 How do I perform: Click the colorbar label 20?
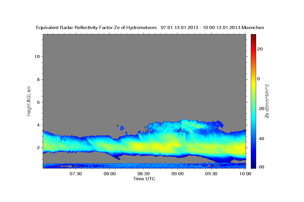[260, 49]
